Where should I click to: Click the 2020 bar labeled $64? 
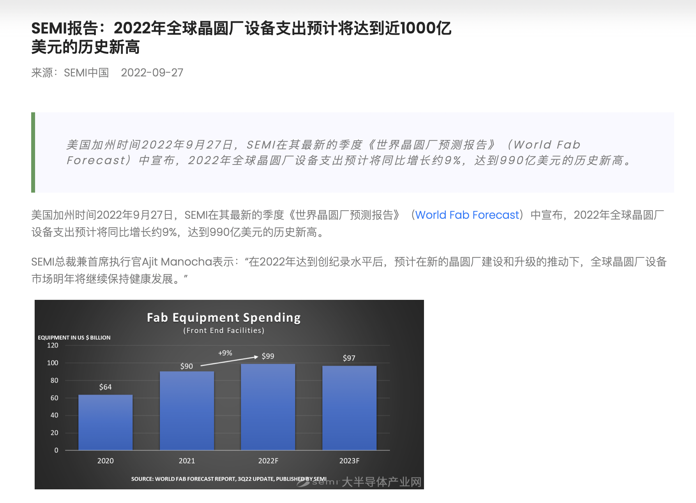coord(105,422)
